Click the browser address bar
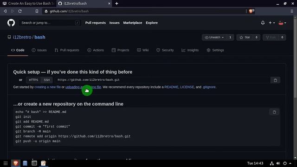 pyautogui.click(x=144, y=11)
